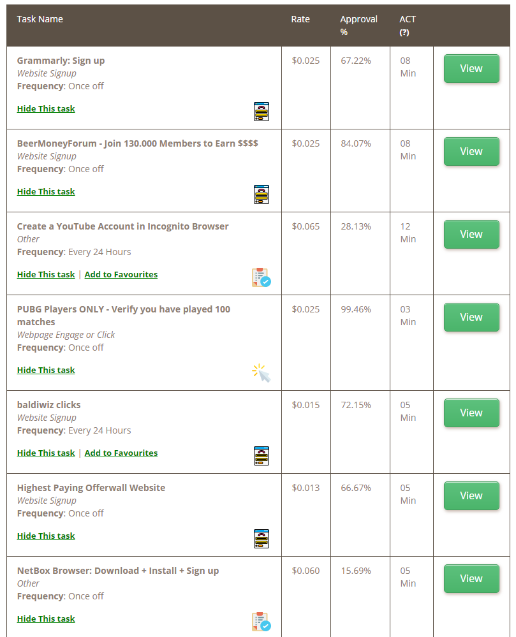This screenshot has width=516, height=637.
Task: Click clipboard checkmark icon in YouTube Account row
Action: click(x=262, y=277)
